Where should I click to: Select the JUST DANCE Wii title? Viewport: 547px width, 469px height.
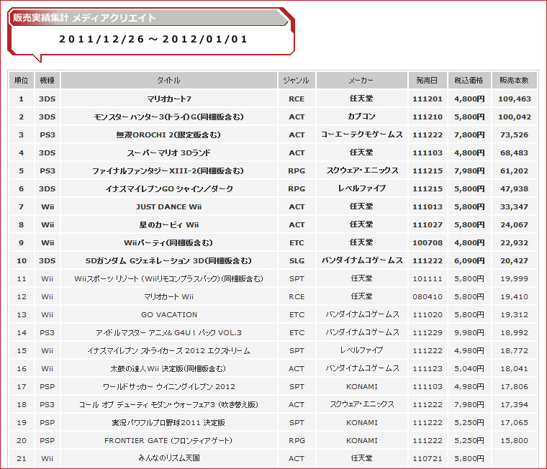[169, 206]
